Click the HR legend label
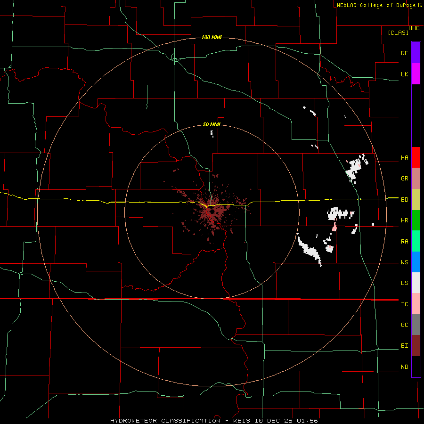The width and height of the screenshot is (424, 424). (x=404, y=220)
